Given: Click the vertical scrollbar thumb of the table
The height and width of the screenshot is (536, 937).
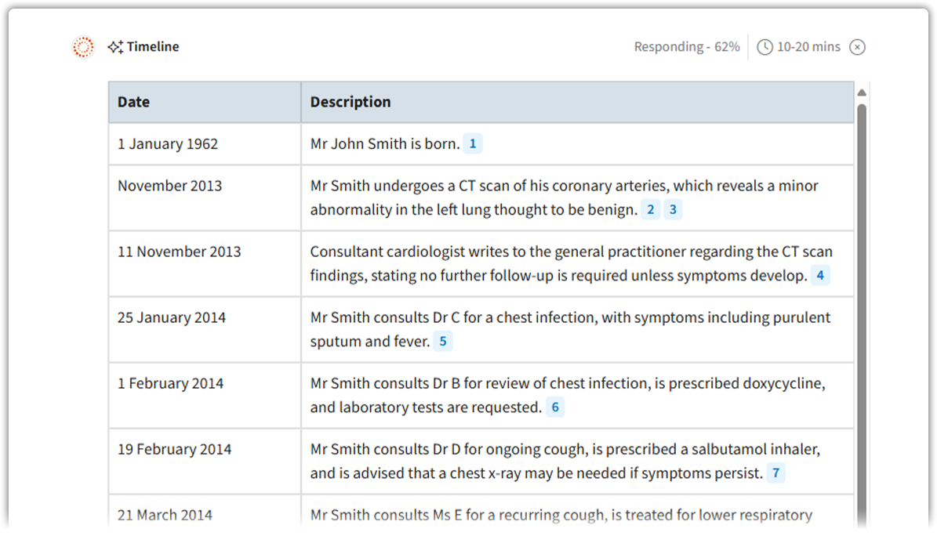Looking at the screenshot, I should pyautogui.click(x=862, y=313).
